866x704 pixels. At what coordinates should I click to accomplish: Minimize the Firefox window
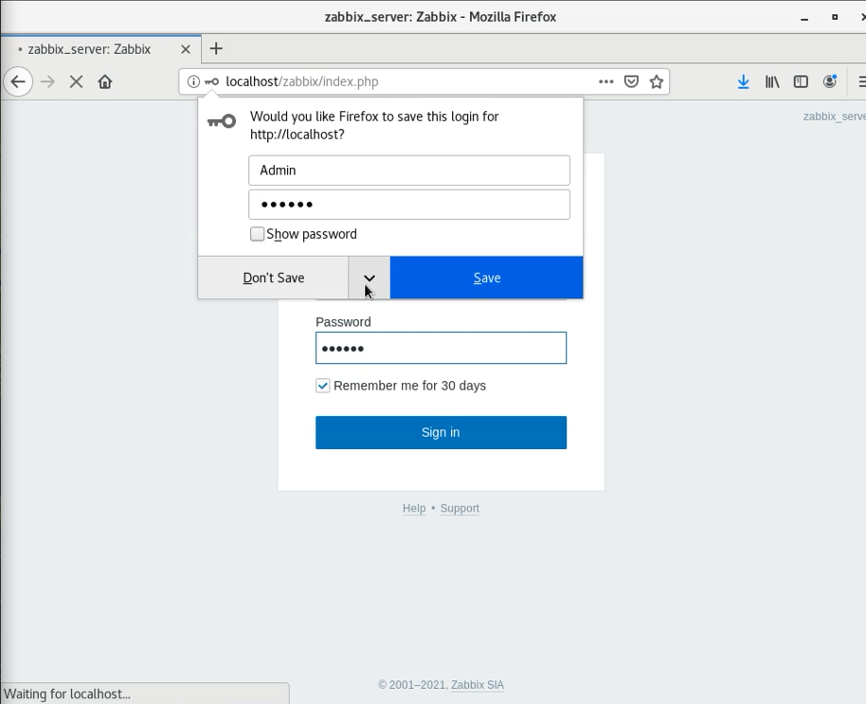tap(804, 17)
